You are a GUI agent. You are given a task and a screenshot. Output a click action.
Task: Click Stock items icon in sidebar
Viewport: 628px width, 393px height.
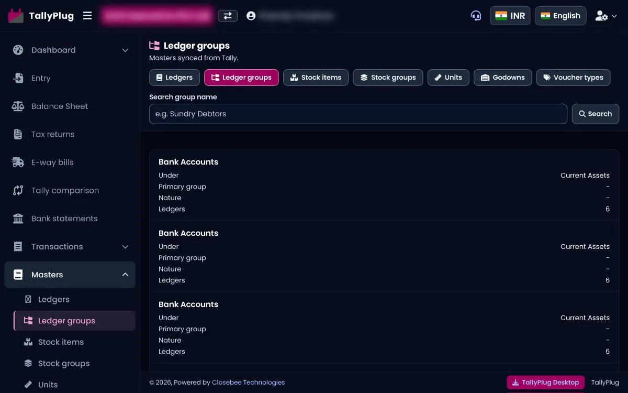(x=28, y=342)
